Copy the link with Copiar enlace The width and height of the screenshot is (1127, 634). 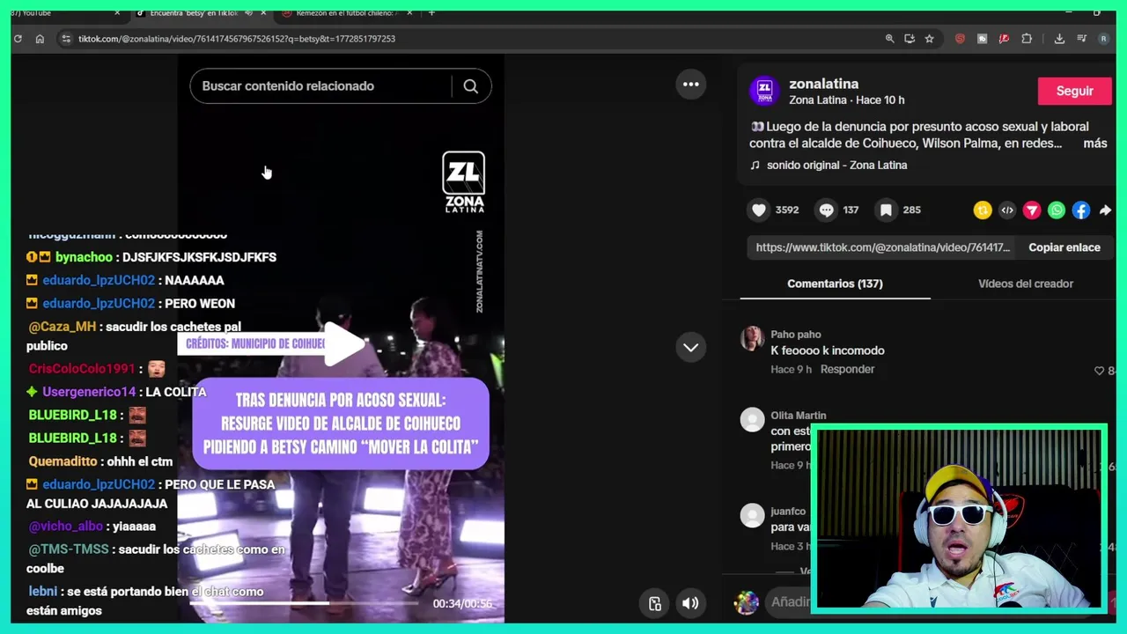(1064, 247)
